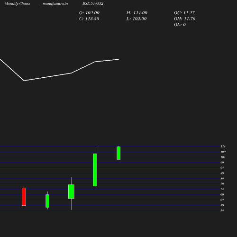
Task: Click the 99 price axis label
Action: pos(222,163)
